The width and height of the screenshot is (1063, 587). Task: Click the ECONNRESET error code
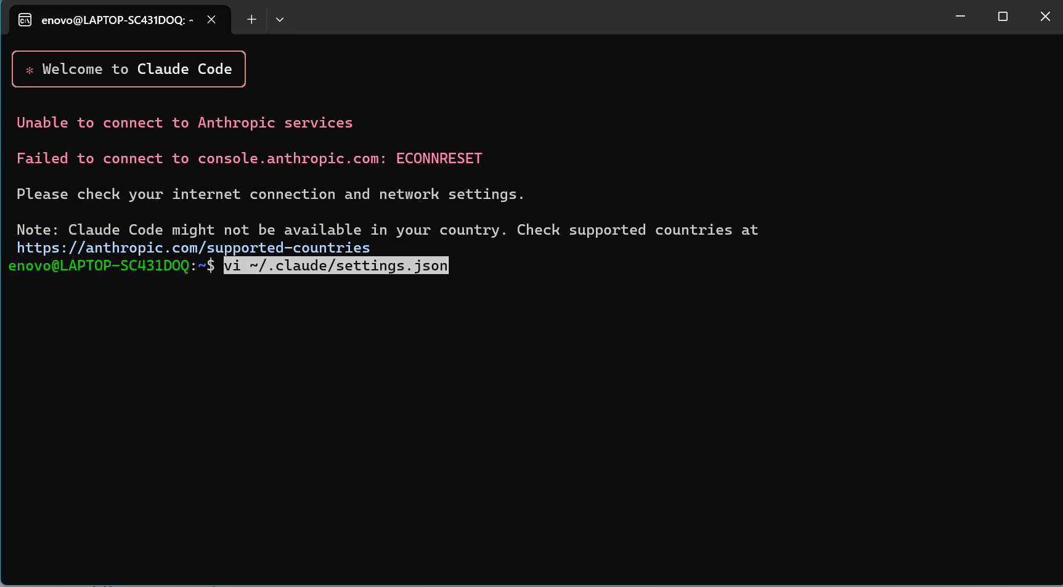[x=439, y=158]
